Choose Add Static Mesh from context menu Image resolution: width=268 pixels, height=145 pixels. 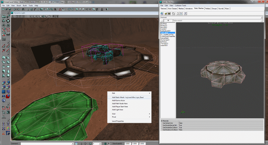(x=128, y=97)
